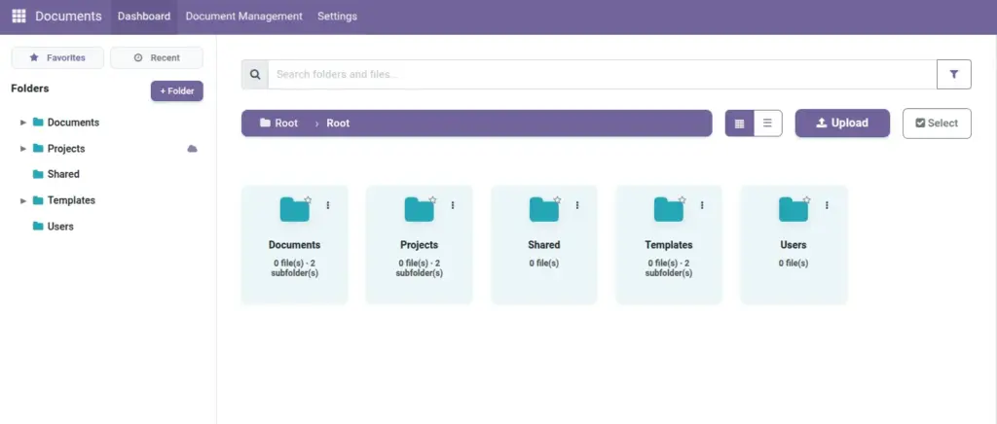Star the Documents folder card
Screen dimensions: 997x424
pos(308,199)
